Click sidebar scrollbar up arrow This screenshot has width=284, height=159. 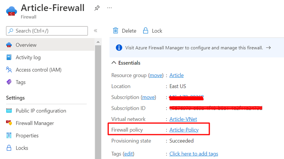(x=98, y=42)
